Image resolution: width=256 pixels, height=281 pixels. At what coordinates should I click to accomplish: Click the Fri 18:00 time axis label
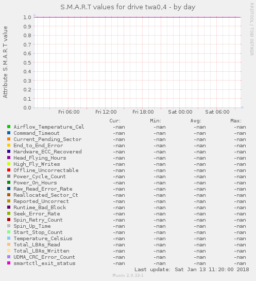click(143, 112)
